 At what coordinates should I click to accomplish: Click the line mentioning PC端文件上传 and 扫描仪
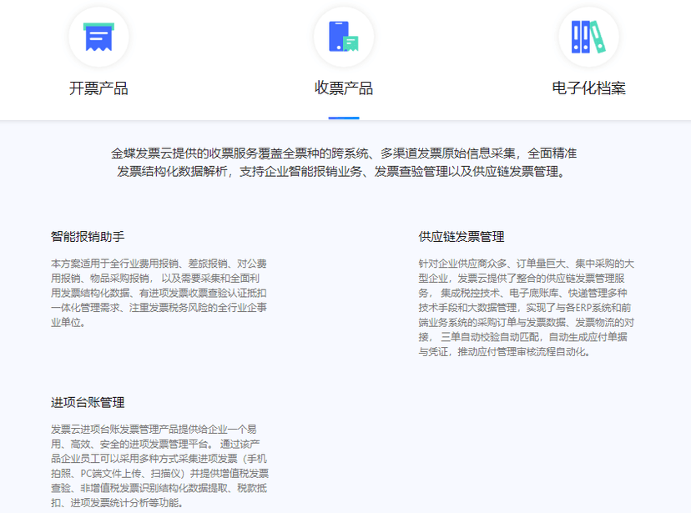tap(159, 473)
